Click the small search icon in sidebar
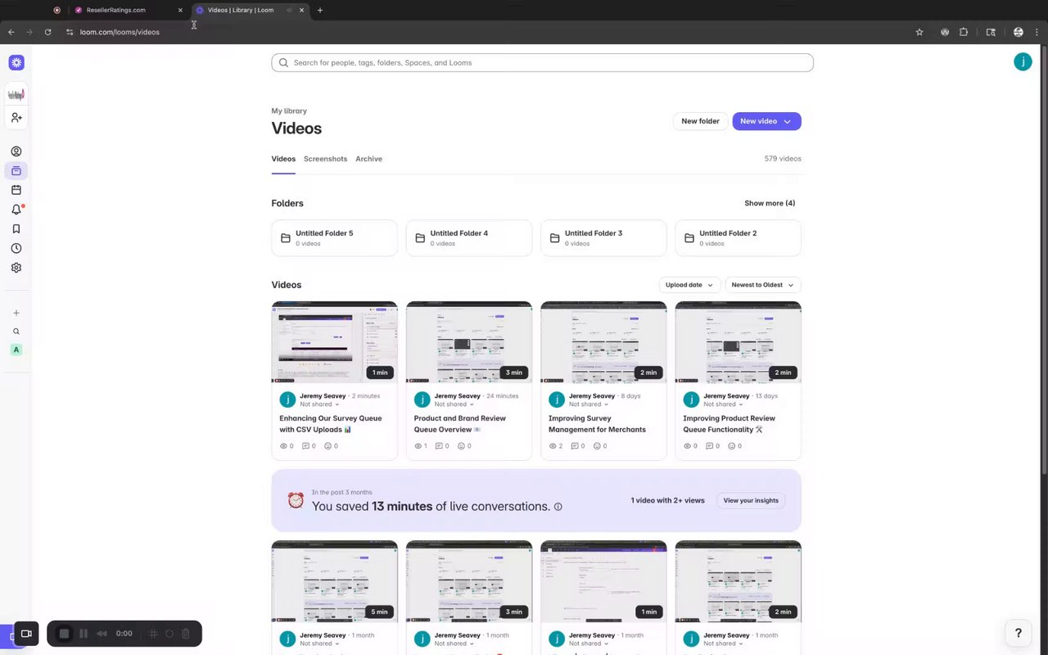The height and width of the screenshot is (655, 1048). (x=16, y=332)
